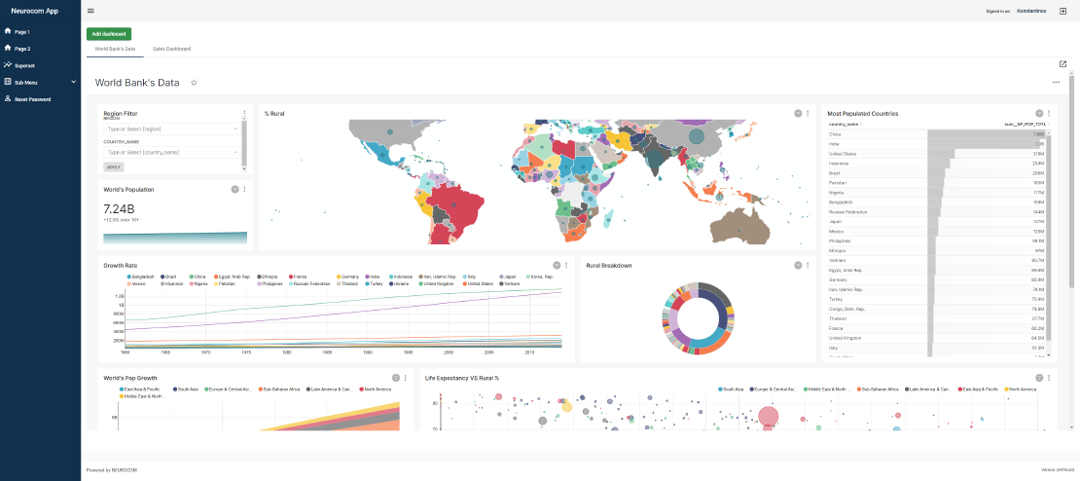Open the Growth Rate chart kebab menu
Screen dimensions: 1080x481
click(566, 265)
